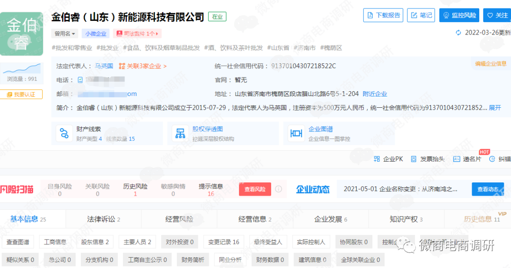Click the 股权穿透图 hierarchy icon
The width and height of the screenshot is (511, 268).
(x=180, y=133)
